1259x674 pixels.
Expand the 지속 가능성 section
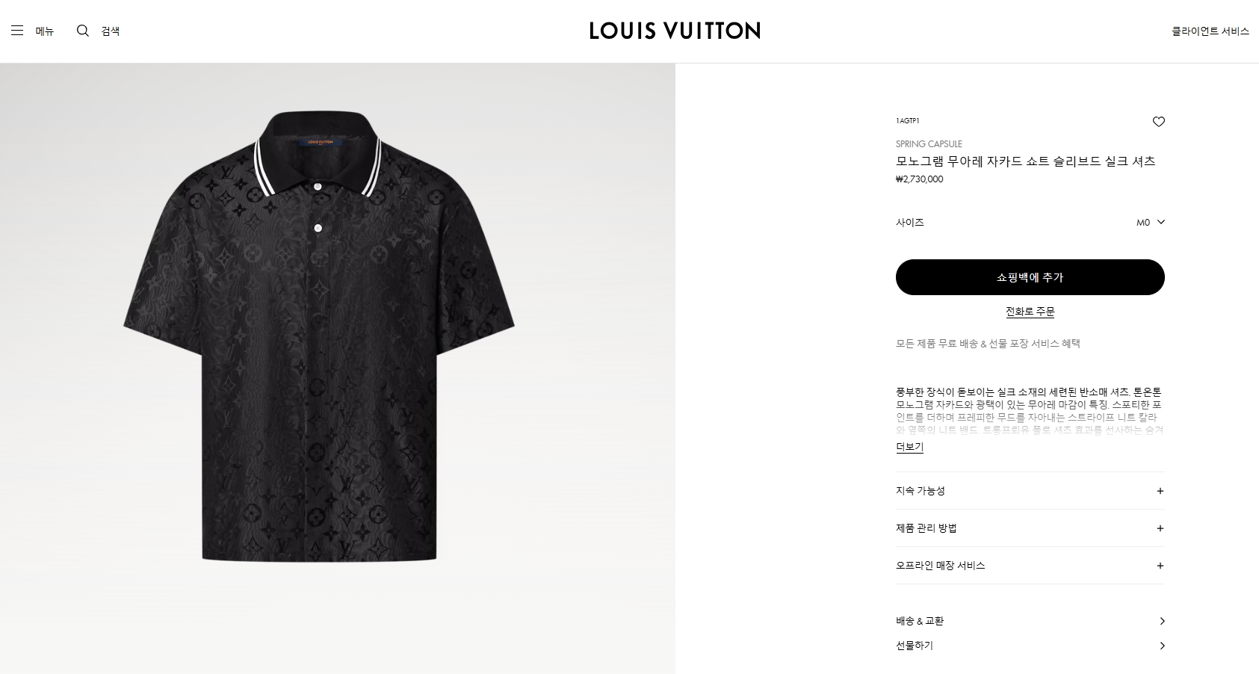1030,491
